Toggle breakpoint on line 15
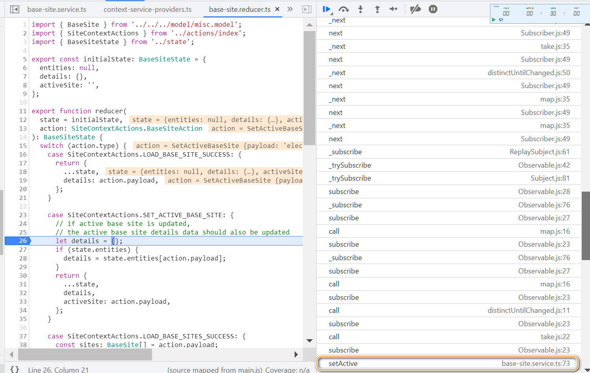This screenshot has height=373, width=590. (x=23, y=146)
